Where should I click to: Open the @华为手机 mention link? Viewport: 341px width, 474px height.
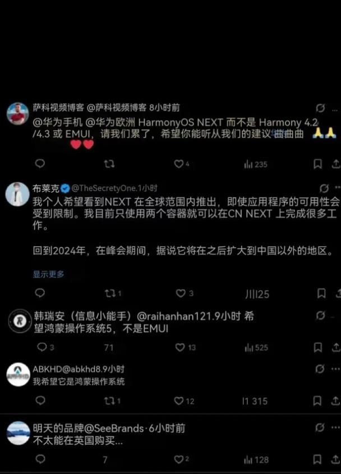[57, 122]
